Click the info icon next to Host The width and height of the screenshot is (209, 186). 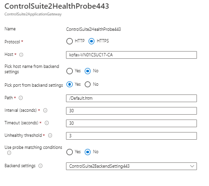click(21, 55)
